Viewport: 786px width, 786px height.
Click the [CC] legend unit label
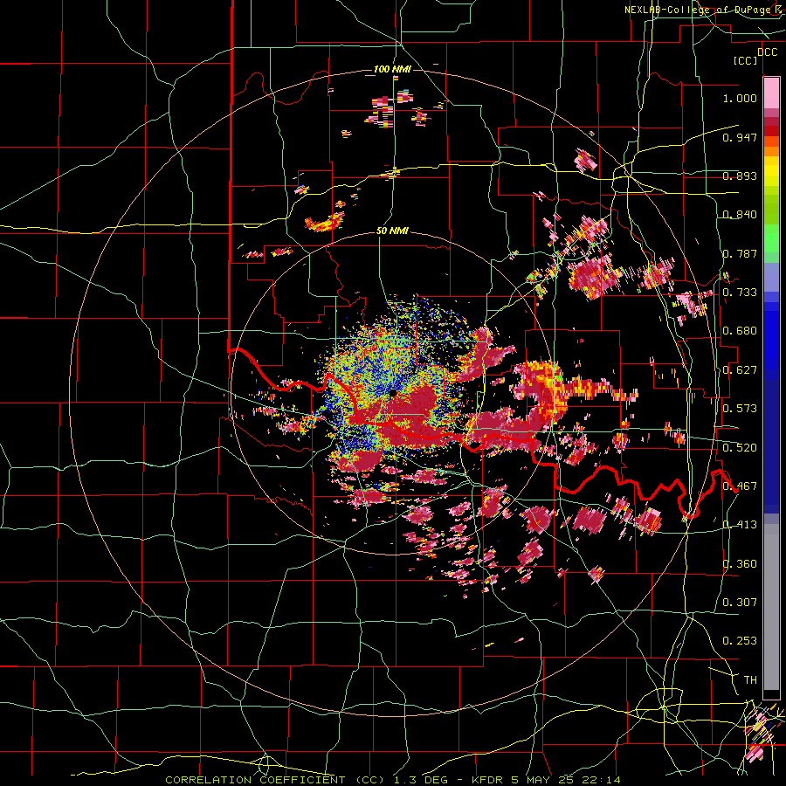(746, 60)
